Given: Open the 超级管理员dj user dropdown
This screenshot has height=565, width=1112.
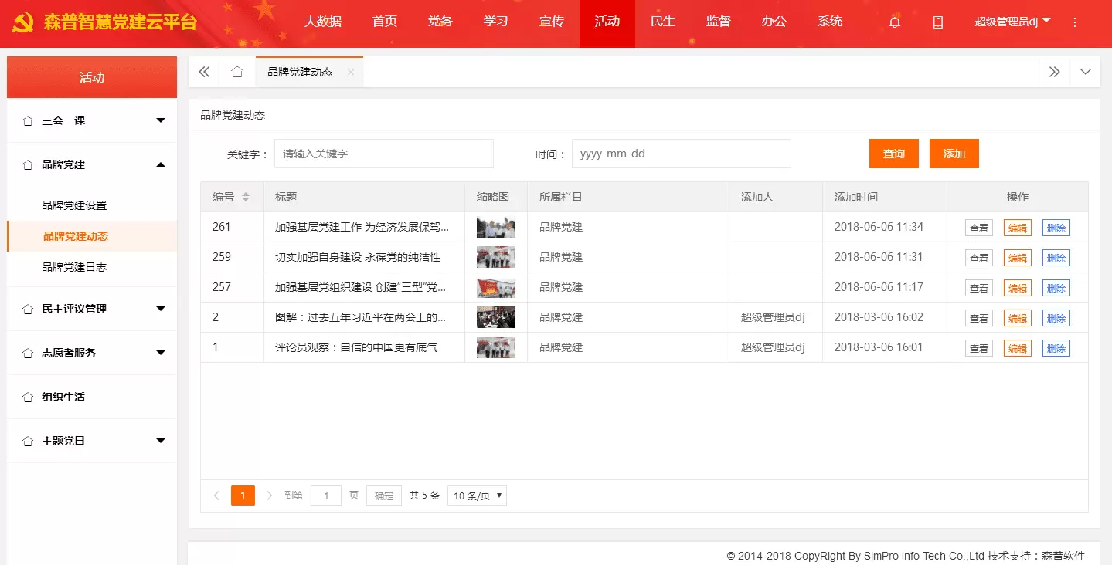Looking at the screenshot, I should pyautogui.click(x=1012, y=22).
